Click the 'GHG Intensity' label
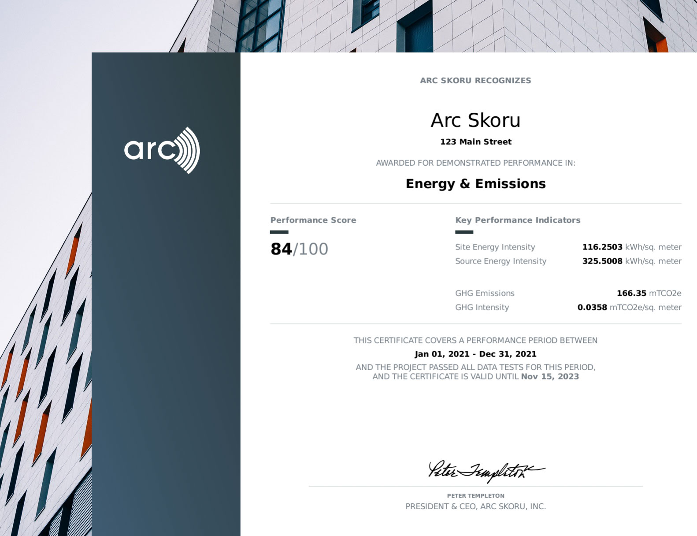This screenshot has height=536, width=697. point(482,308)
